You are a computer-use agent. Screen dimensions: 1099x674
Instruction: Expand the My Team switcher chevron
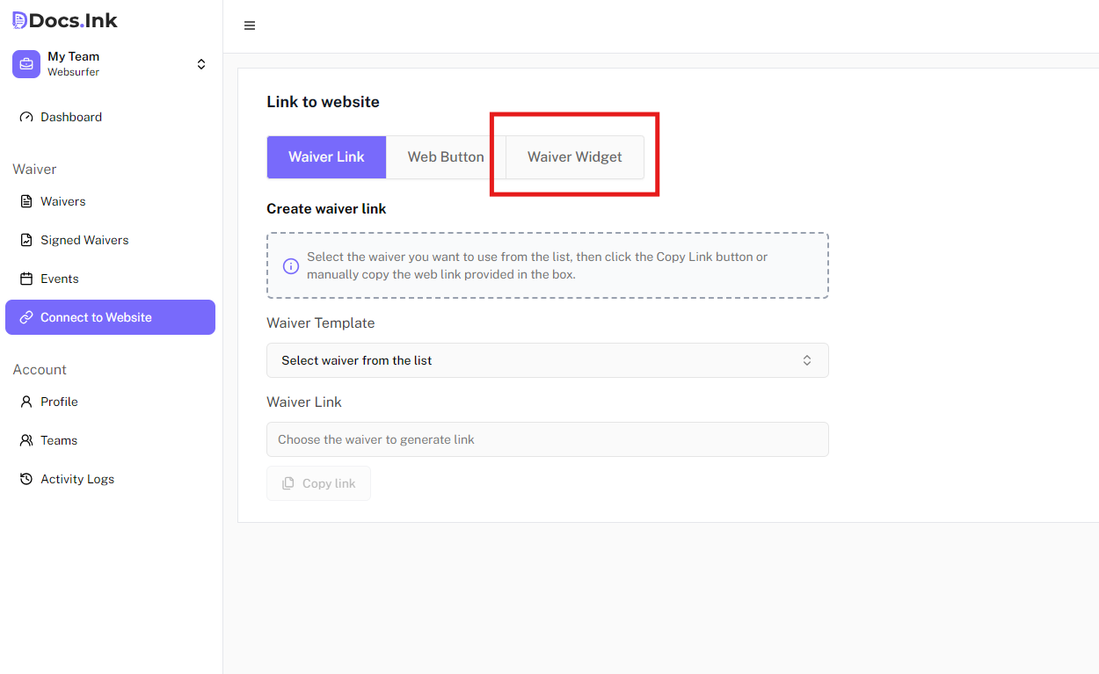[201, 64]
